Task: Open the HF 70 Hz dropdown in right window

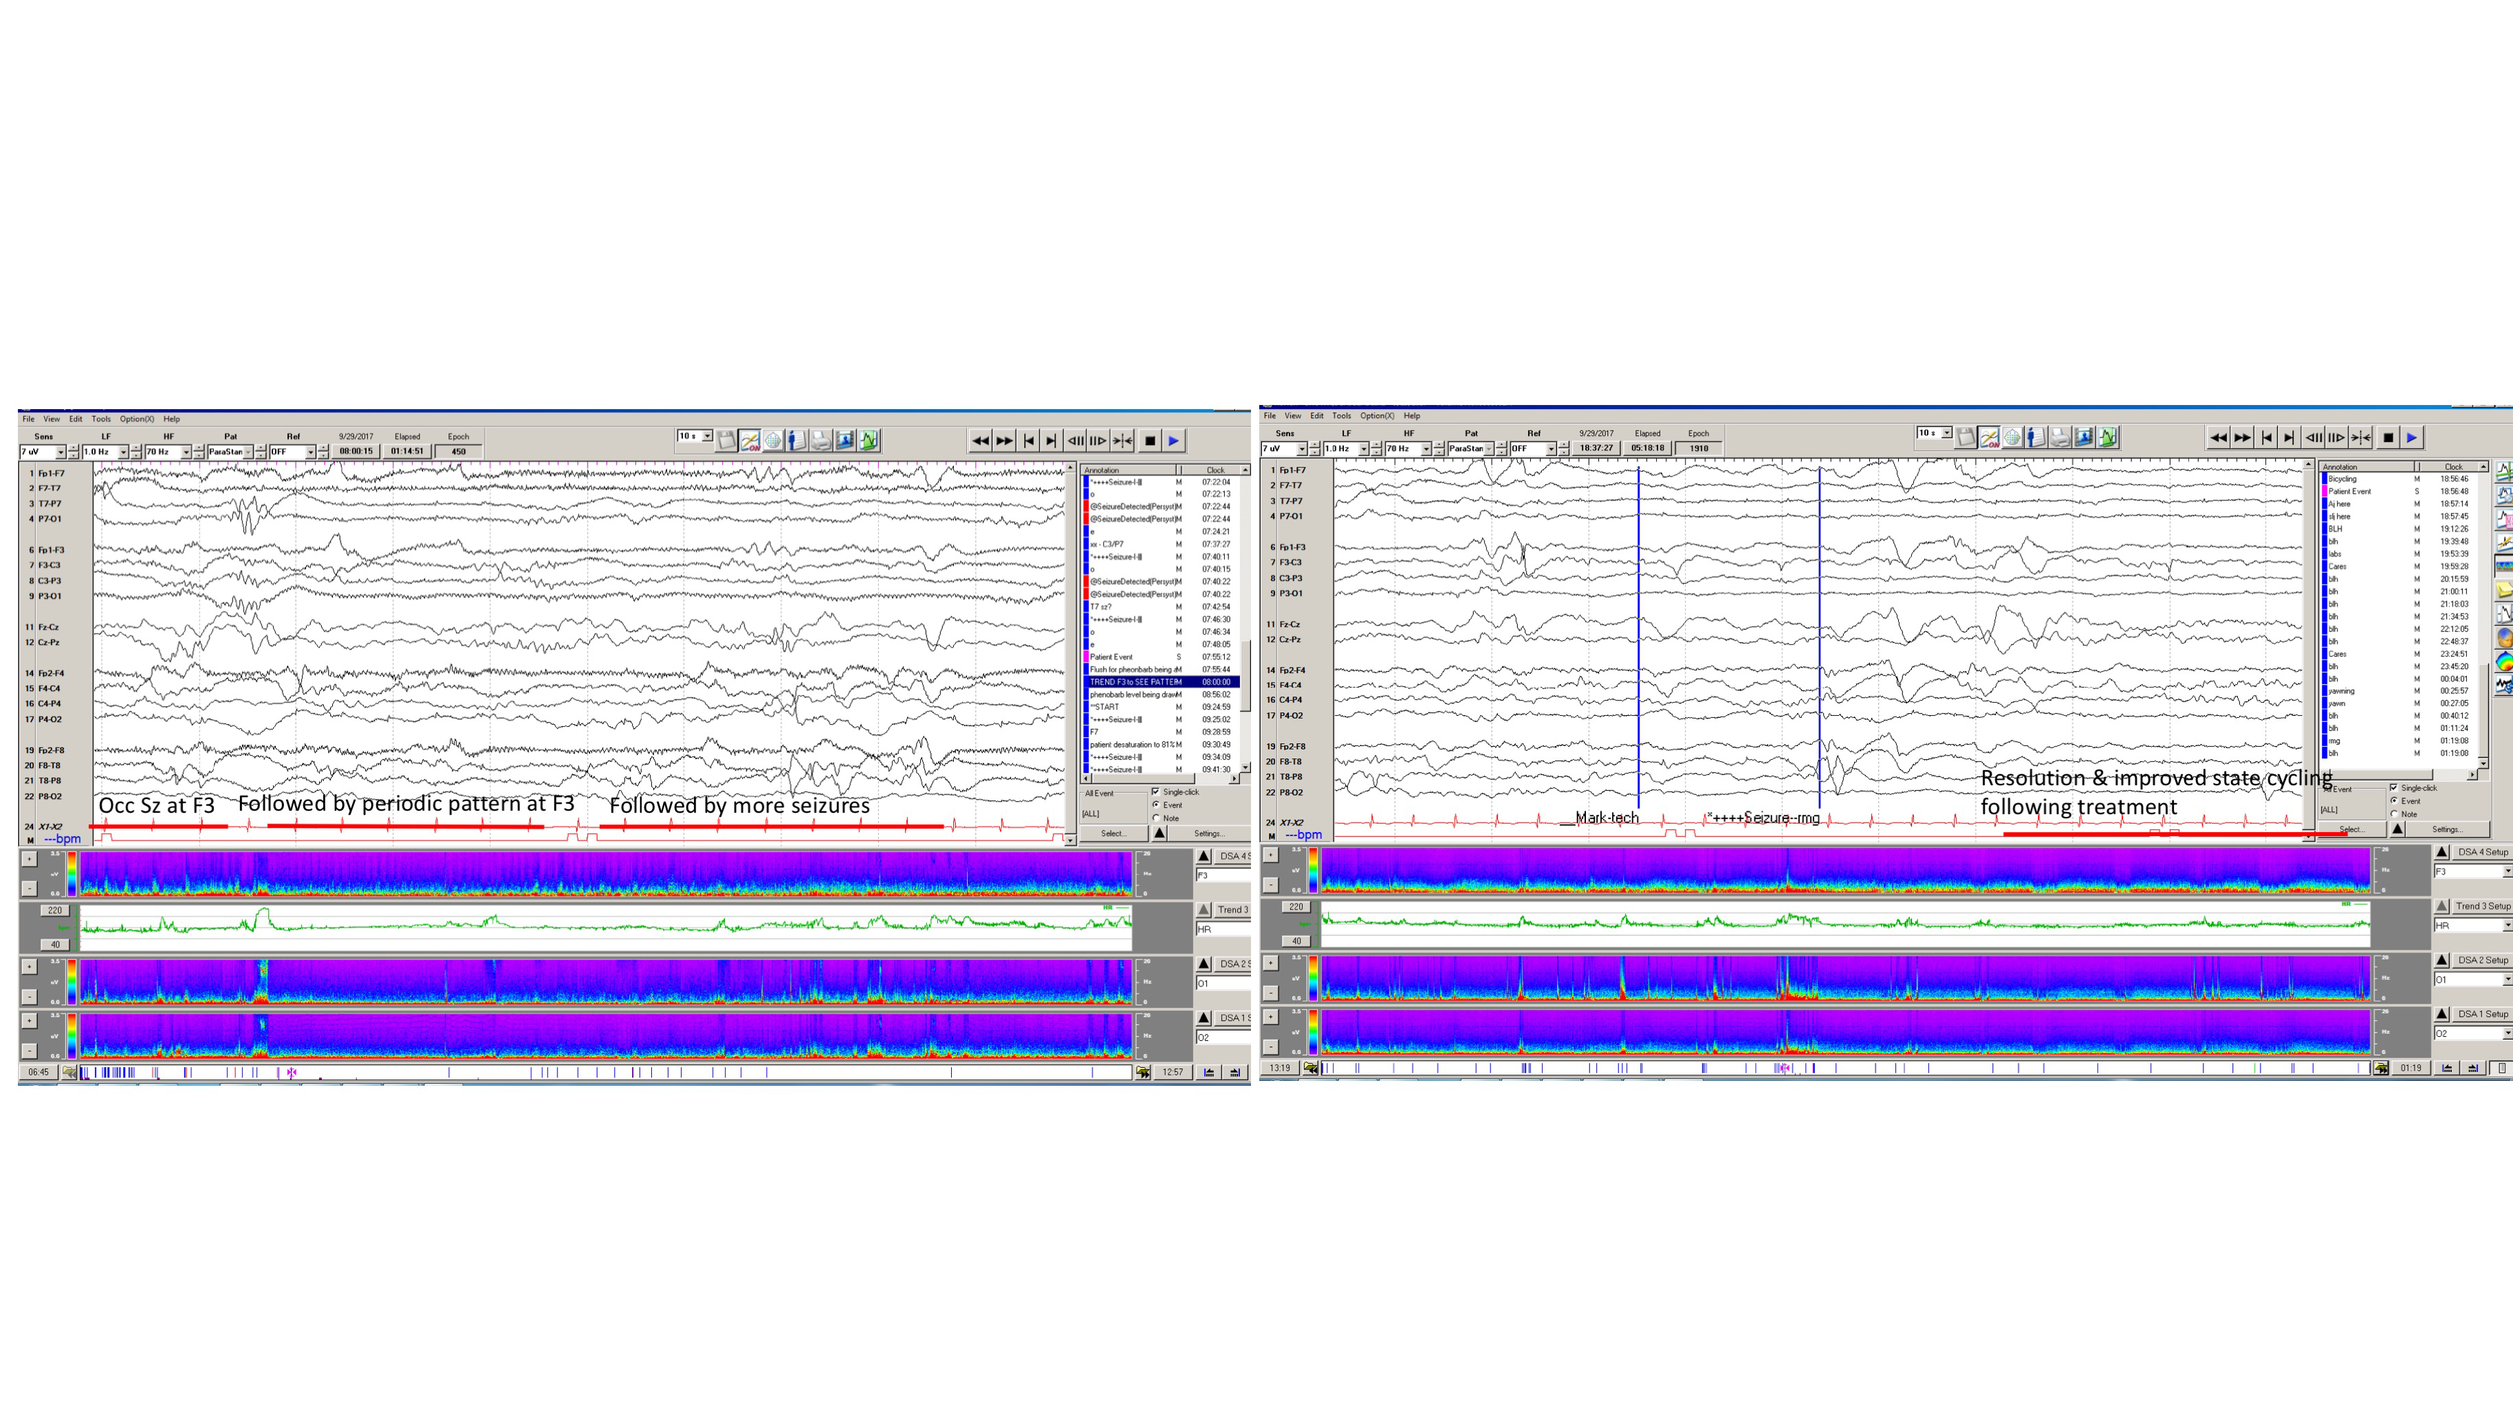Action: tap(1425, 448)
